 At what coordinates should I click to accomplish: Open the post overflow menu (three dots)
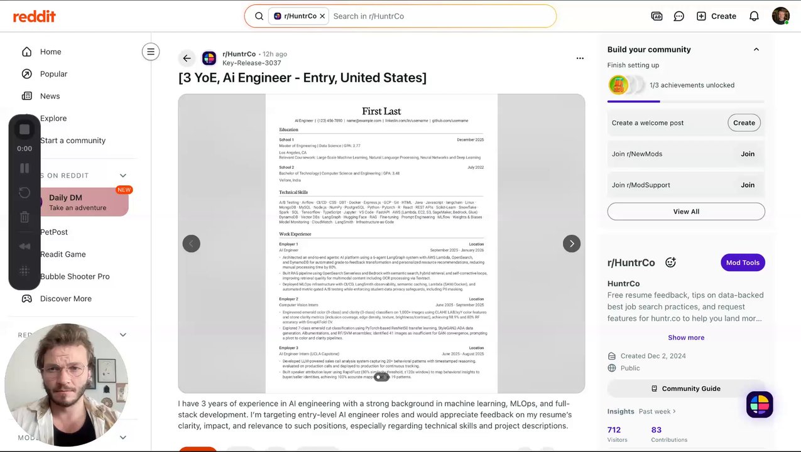pyautogui.click(x=580, y=58)
